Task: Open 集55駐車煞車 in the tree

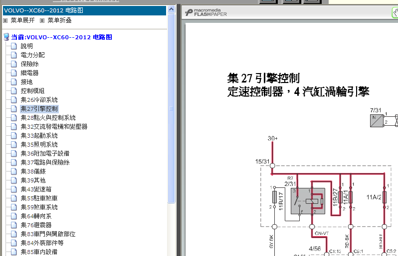Action: click(39, 198)
